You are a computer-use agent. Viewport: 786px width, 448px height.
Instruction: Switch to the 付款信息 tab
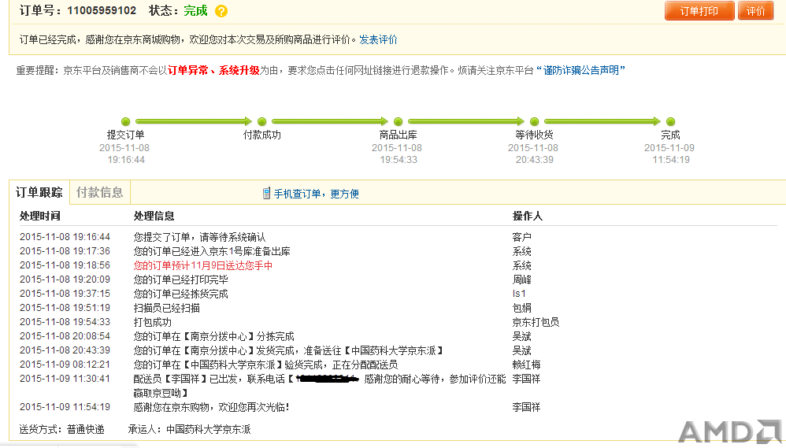click(x=100, y=192)
